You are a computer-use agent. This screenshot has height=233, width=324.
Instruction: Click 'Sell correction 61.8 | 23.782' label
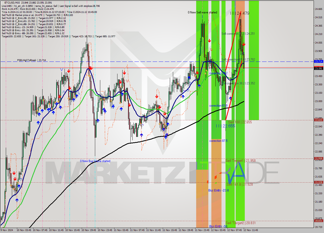tap(238, 60)
